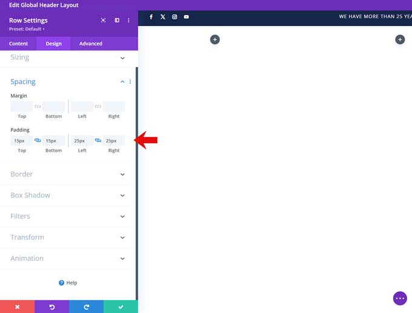Expand the Border section
The width and height of the screenshot is (412, 313).
pyautogui.click(x=122, y=175)
